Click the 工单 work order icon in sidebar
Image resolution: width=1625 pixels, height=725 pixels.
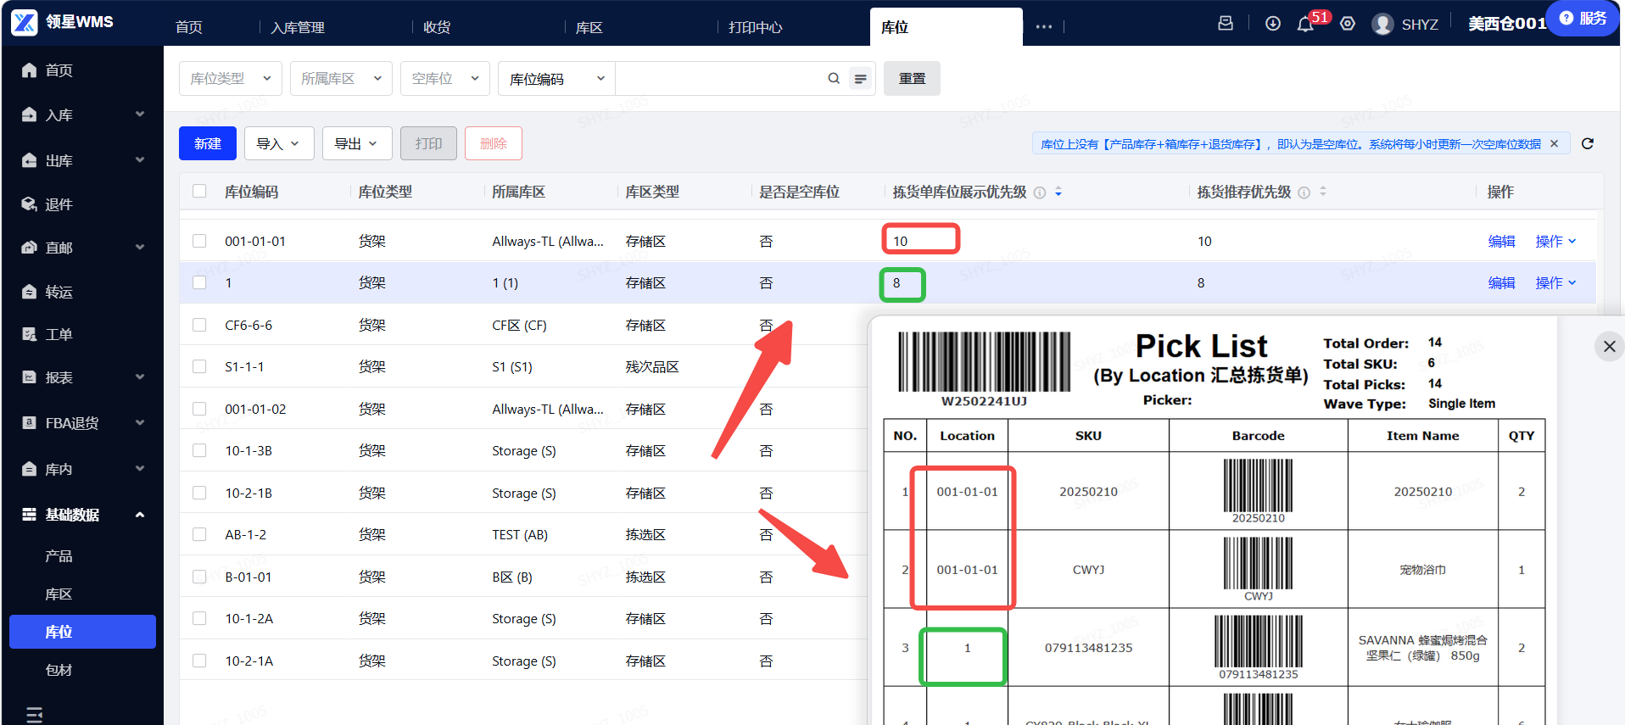(x=29, y=334)
